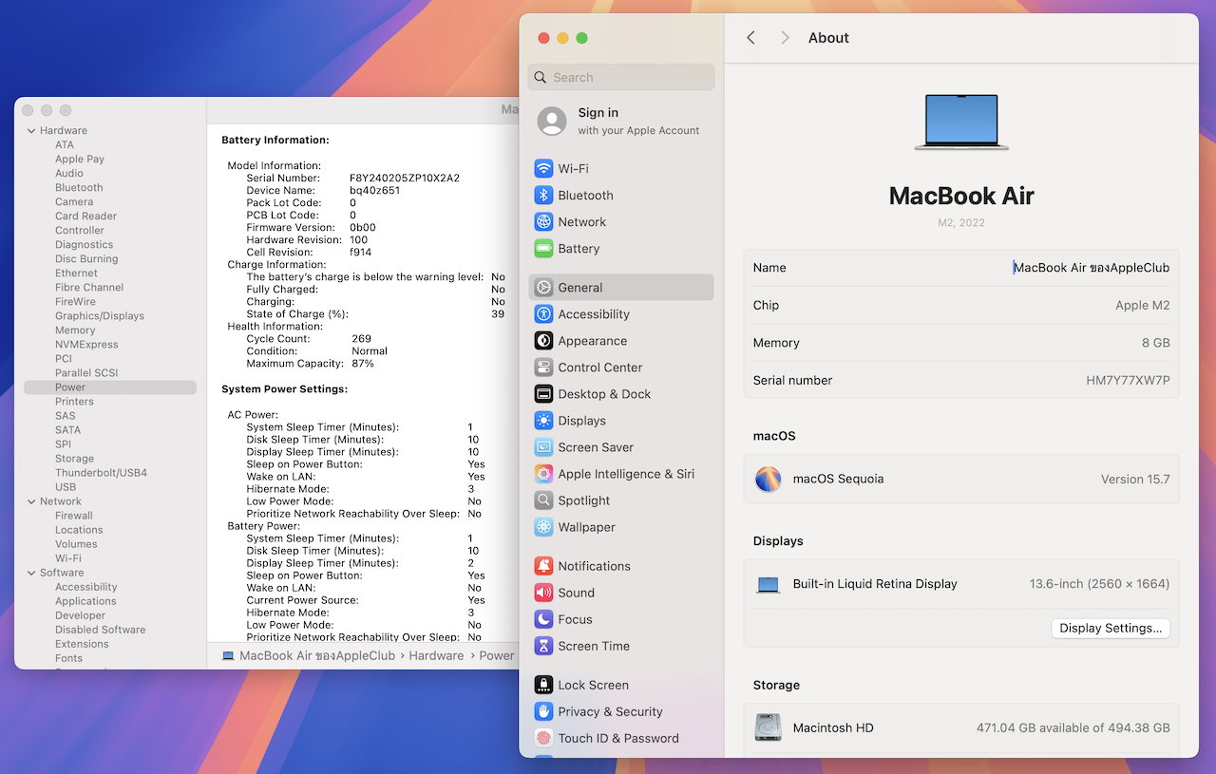Screen dimensions: 1216x774
Task: Open Sound speaker icon in sidebar
Action: tap(543, 593)
